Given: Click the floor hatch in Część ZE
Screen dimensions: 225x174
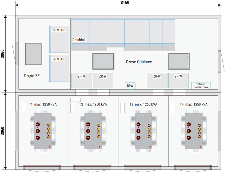Looking at the screenshot, I should pyautogui.click(x=33, y=54).
